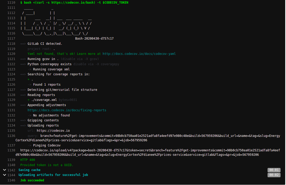The width and height of the screenshot is (286, 185).
Task: Click line number 1146
Action: click(x=11, y=180)
